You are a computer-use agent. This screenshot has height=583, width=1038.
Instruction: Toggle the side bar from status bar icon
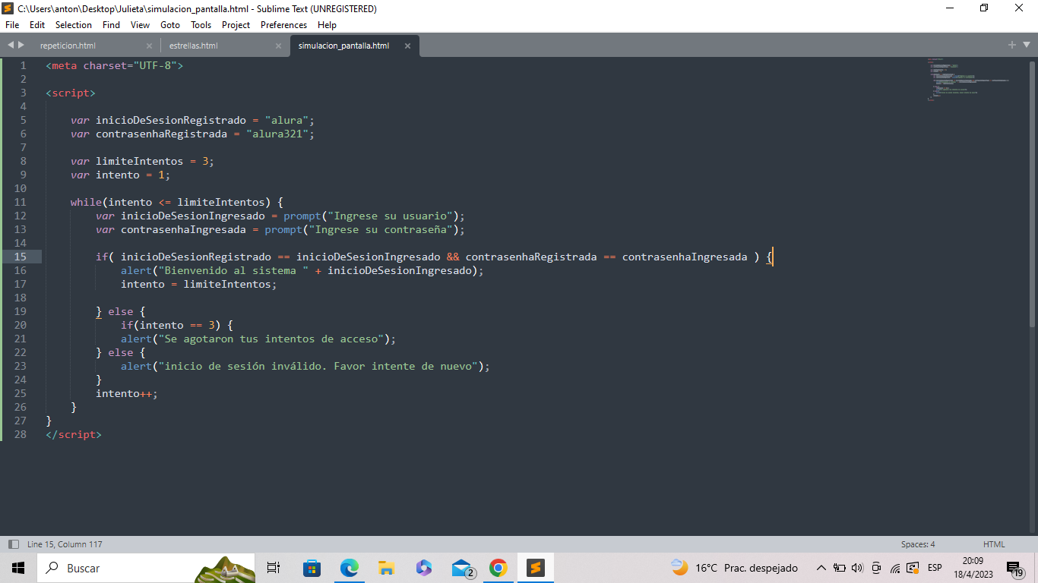pyautogui.click(x=13, y=544)
